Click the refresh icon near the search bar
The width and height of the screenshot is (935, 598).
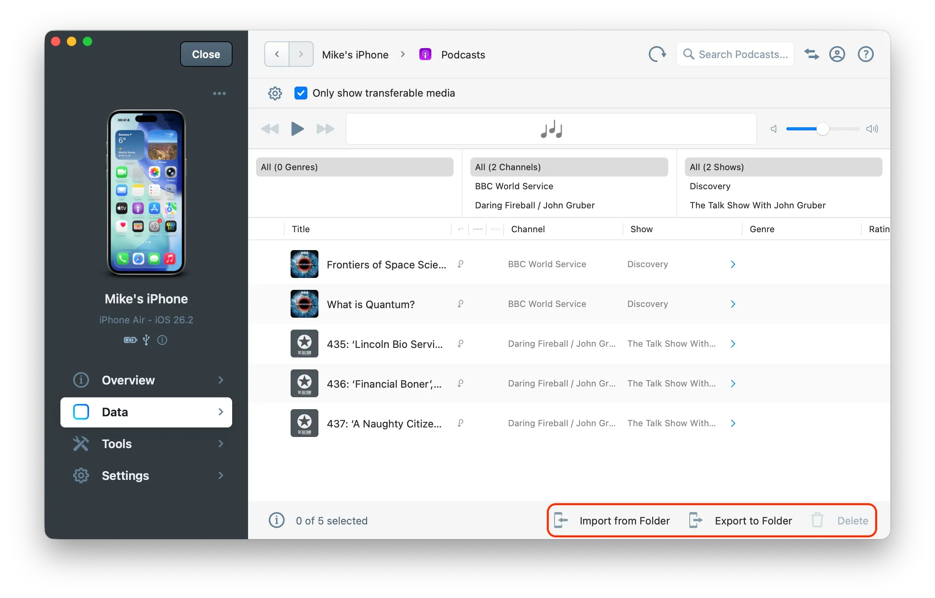pyautogui.click(x=657, y=54)
